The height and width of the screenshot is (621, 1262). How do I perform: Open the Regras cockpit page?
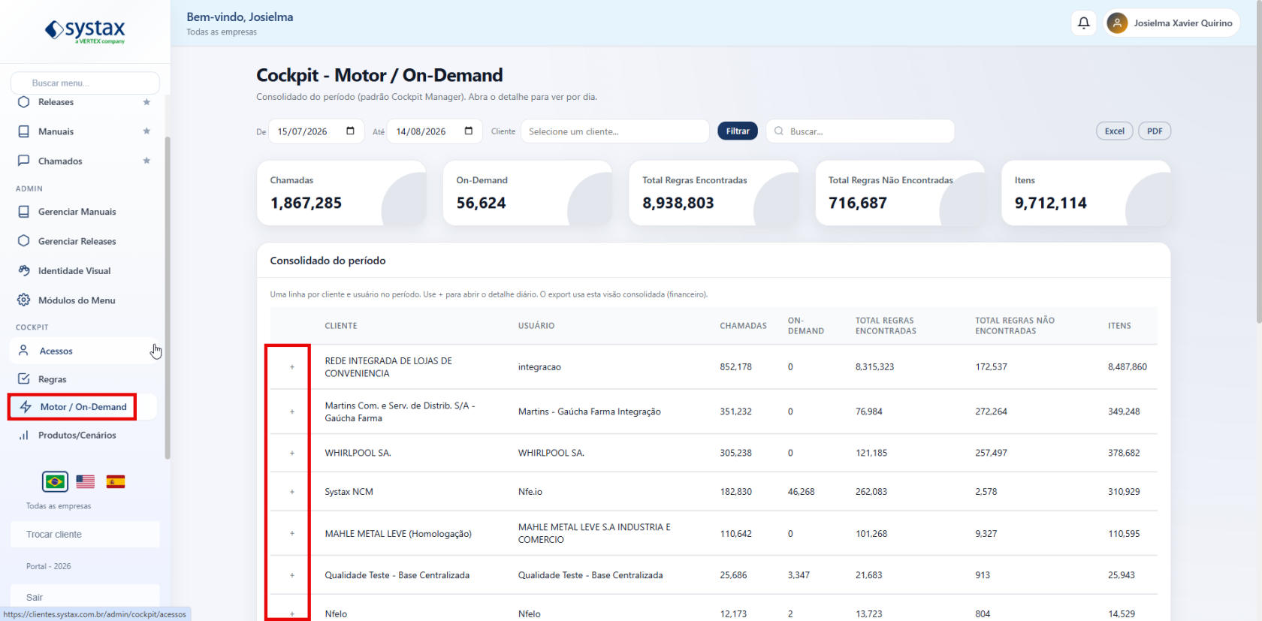coord(53,379)
